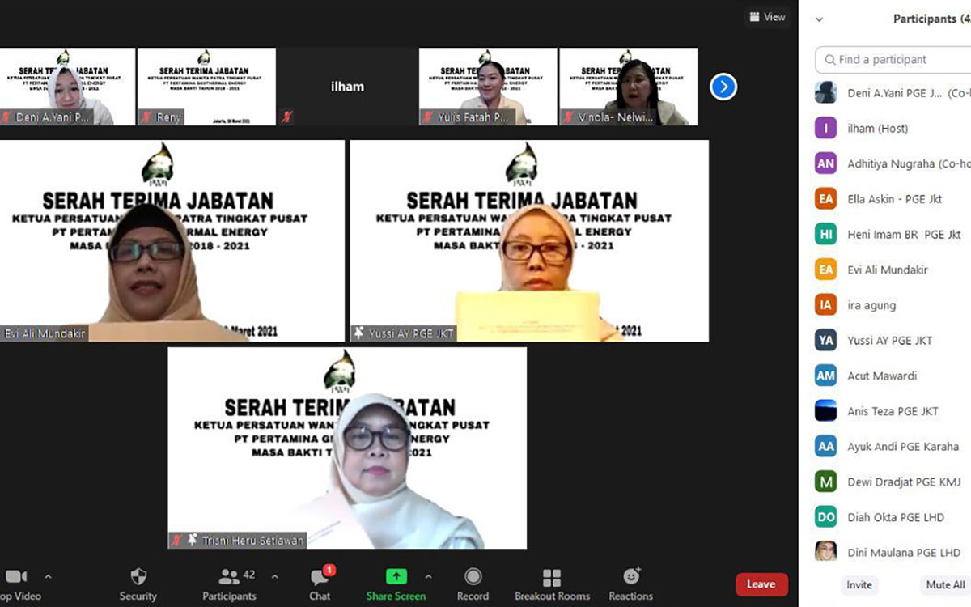Open the View layout menu
The image size is (971, 607).
[767, 17]
